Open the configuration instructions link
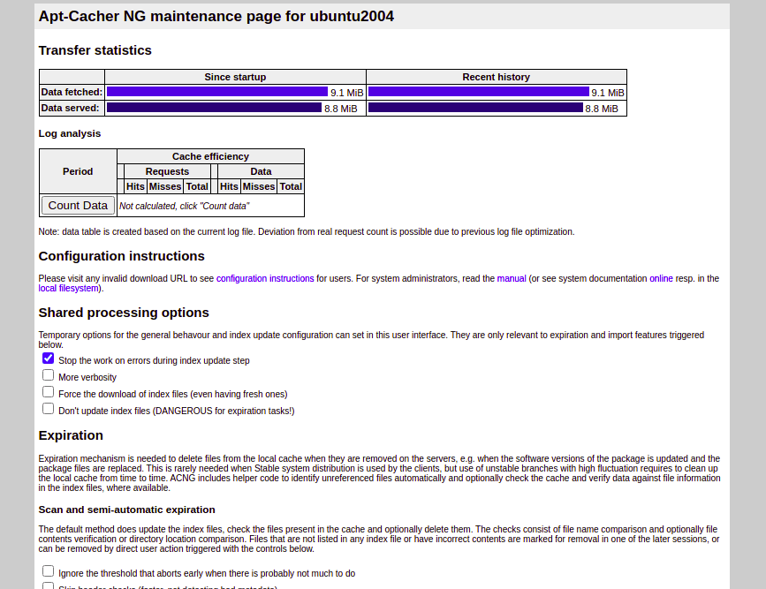766x589 pixels. pos(264,278)
